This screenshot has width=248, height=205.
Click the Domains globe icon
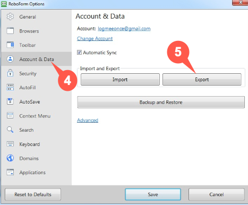(10, 158)
